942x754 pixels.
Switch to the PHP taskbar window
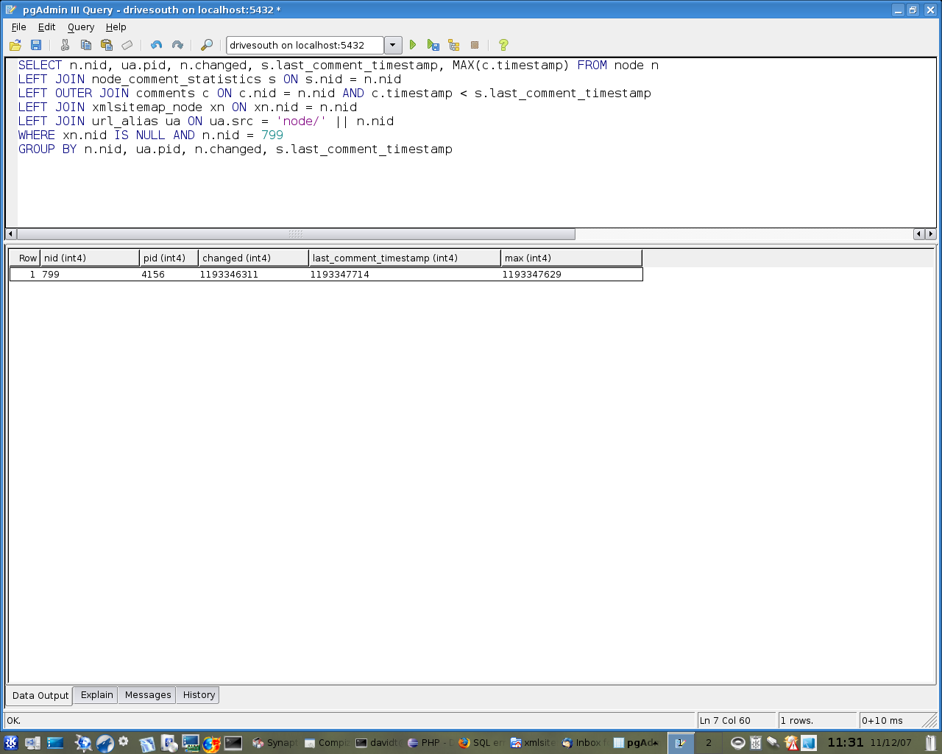pyautogui.click(x=429, y=743)
